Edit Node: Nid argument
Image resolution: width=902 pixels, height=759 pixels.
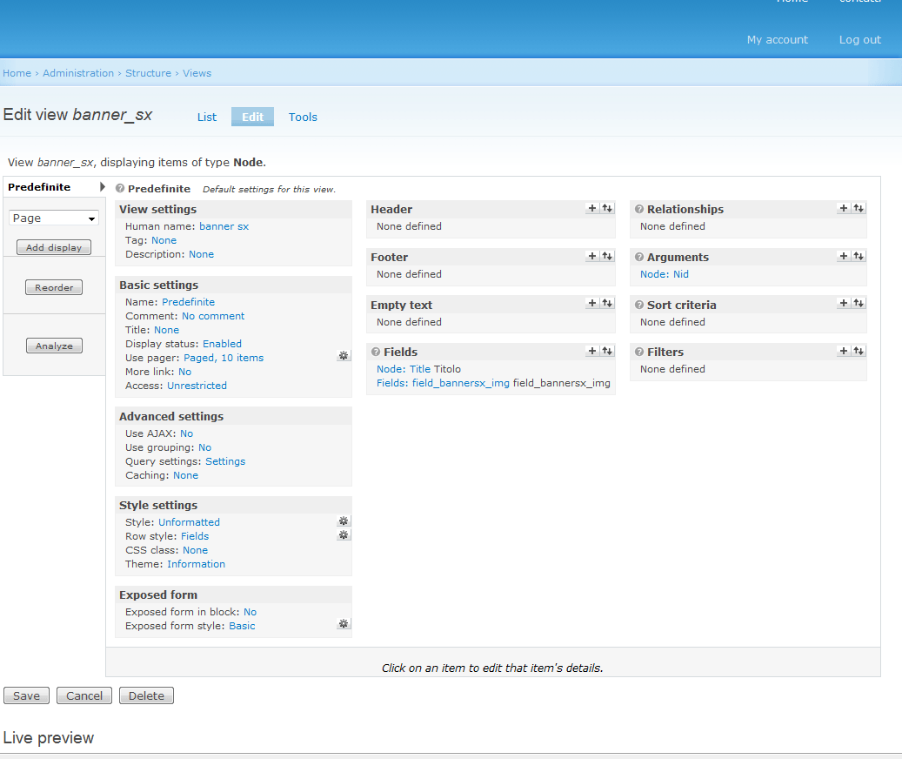665,274
